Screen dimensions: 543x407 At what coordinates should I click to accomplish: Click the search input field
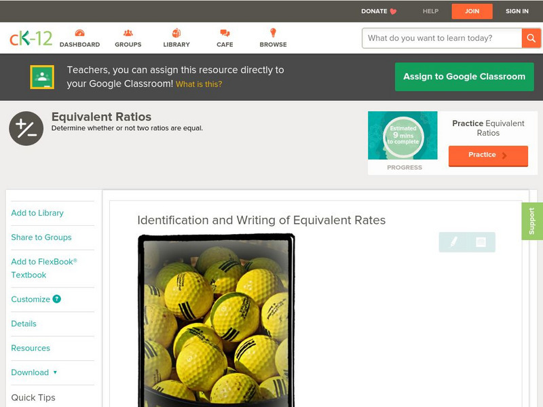442,38
